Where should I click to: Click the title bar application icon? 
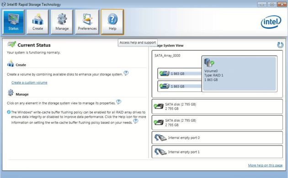tap(4, 4)
